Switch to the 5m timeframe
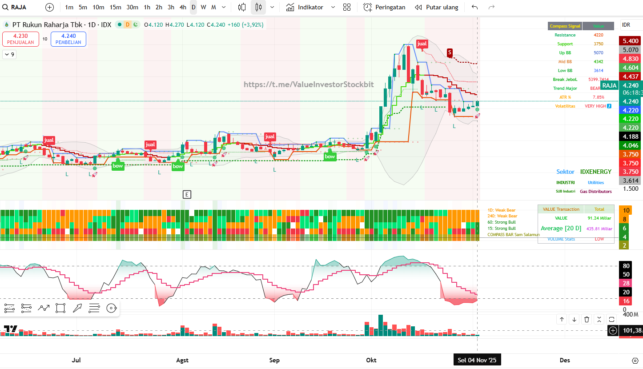Viewport: 643px width, 369px height. click(x=83, y=7)
